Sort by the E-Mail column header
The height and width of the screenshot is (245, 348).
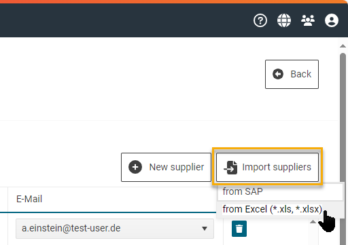[x=29, y=199]
